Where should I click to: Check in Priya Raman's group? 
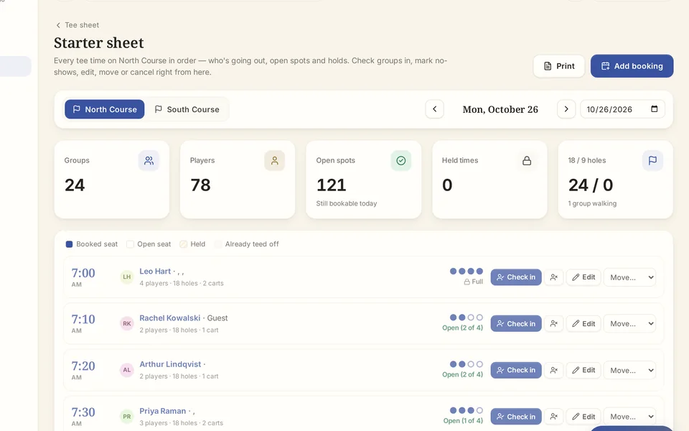click(x=516, y=417)
